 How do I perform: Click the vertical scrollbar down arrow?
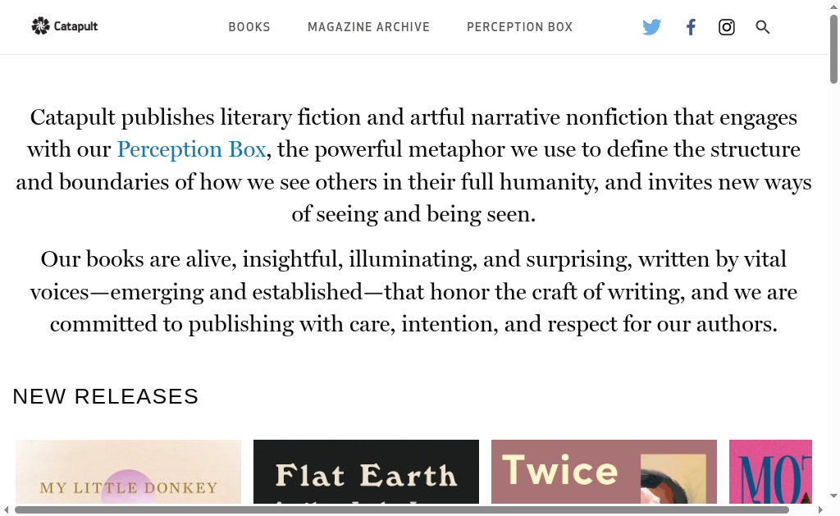[833, 497]
